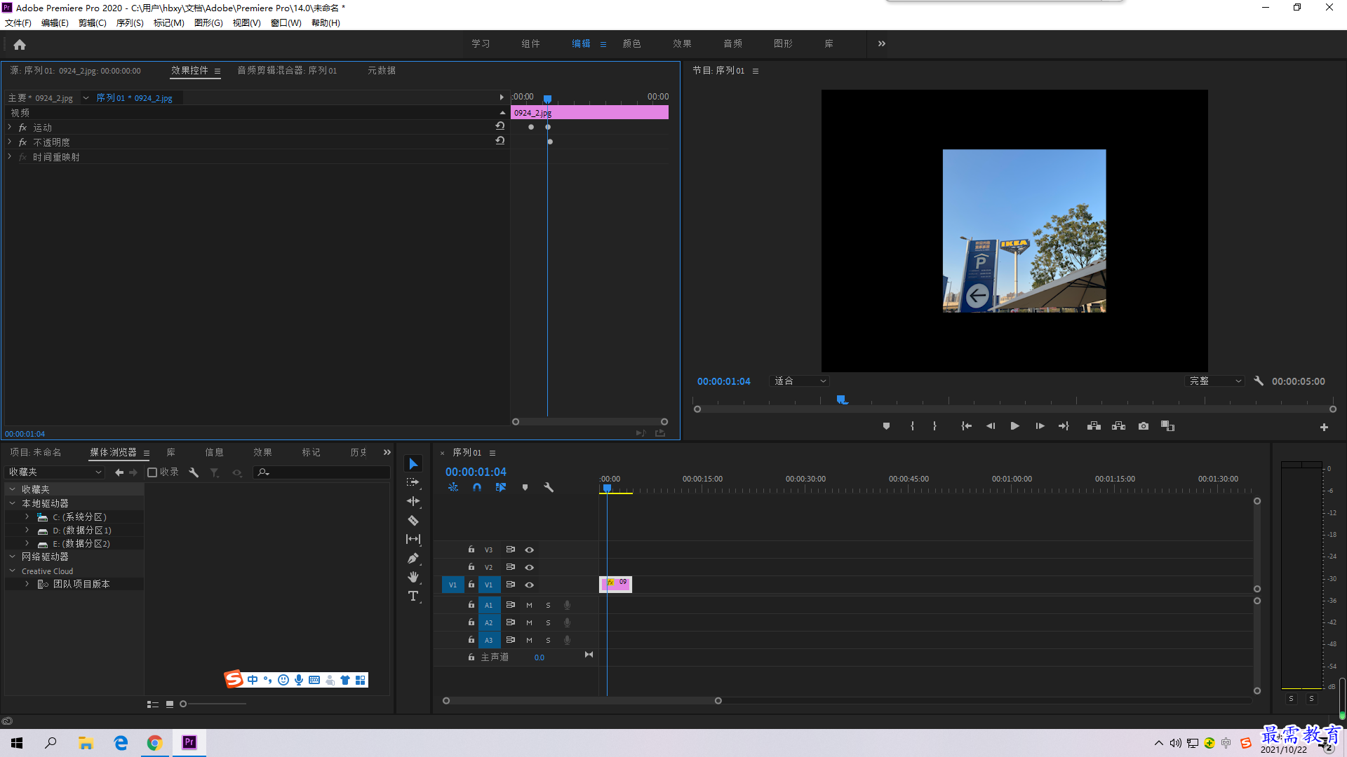The image size is (1347, 757).
Task: Reset Opacity effect parameters
Action: [x=500, y=141]
